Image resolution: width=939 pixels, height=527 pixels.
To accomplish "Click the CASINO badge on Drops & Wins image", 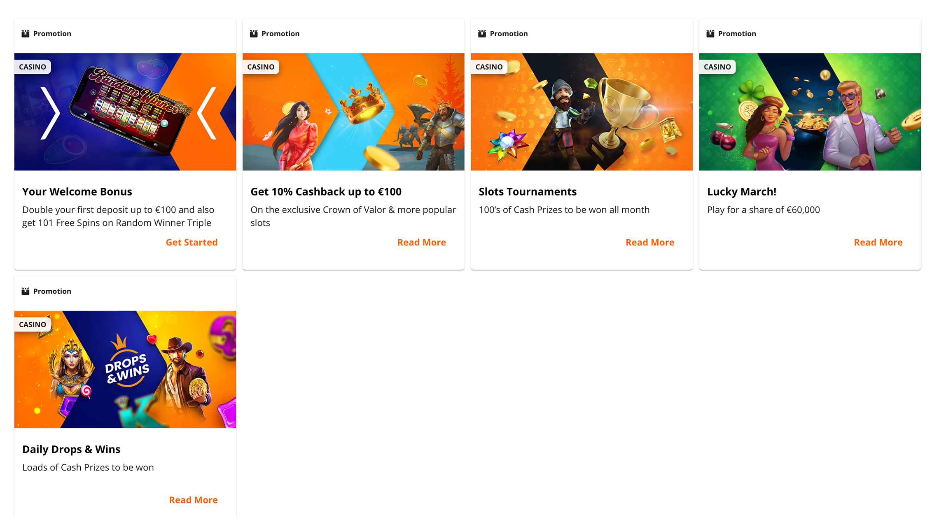I will tap(33, 324).
